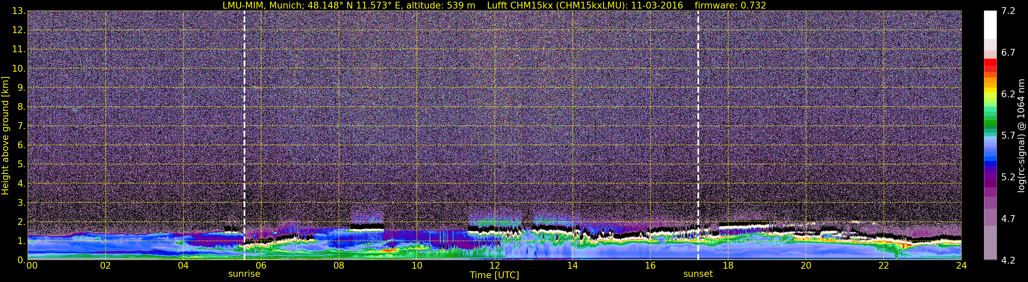Click the sunrise dashed line marker

[244, 136]
